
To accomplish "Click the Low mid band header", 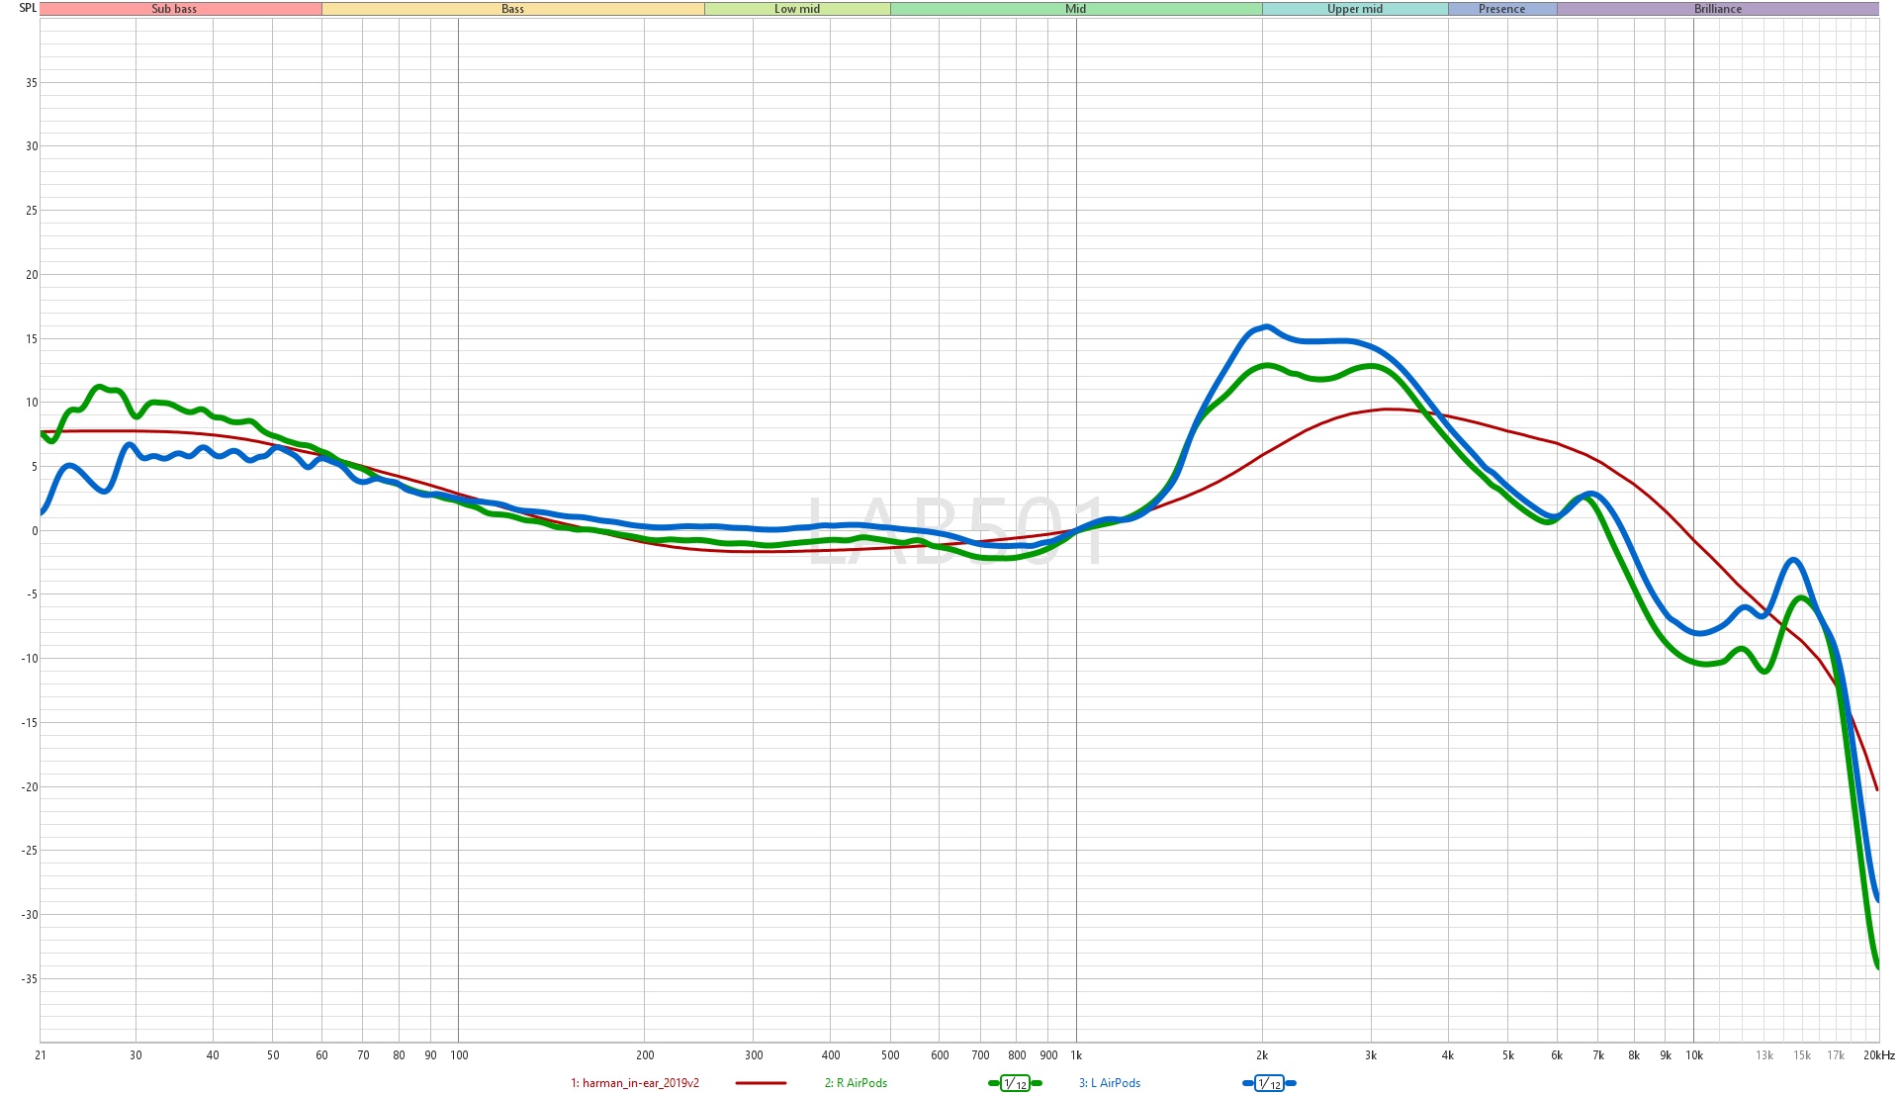I will click(797, 9).
